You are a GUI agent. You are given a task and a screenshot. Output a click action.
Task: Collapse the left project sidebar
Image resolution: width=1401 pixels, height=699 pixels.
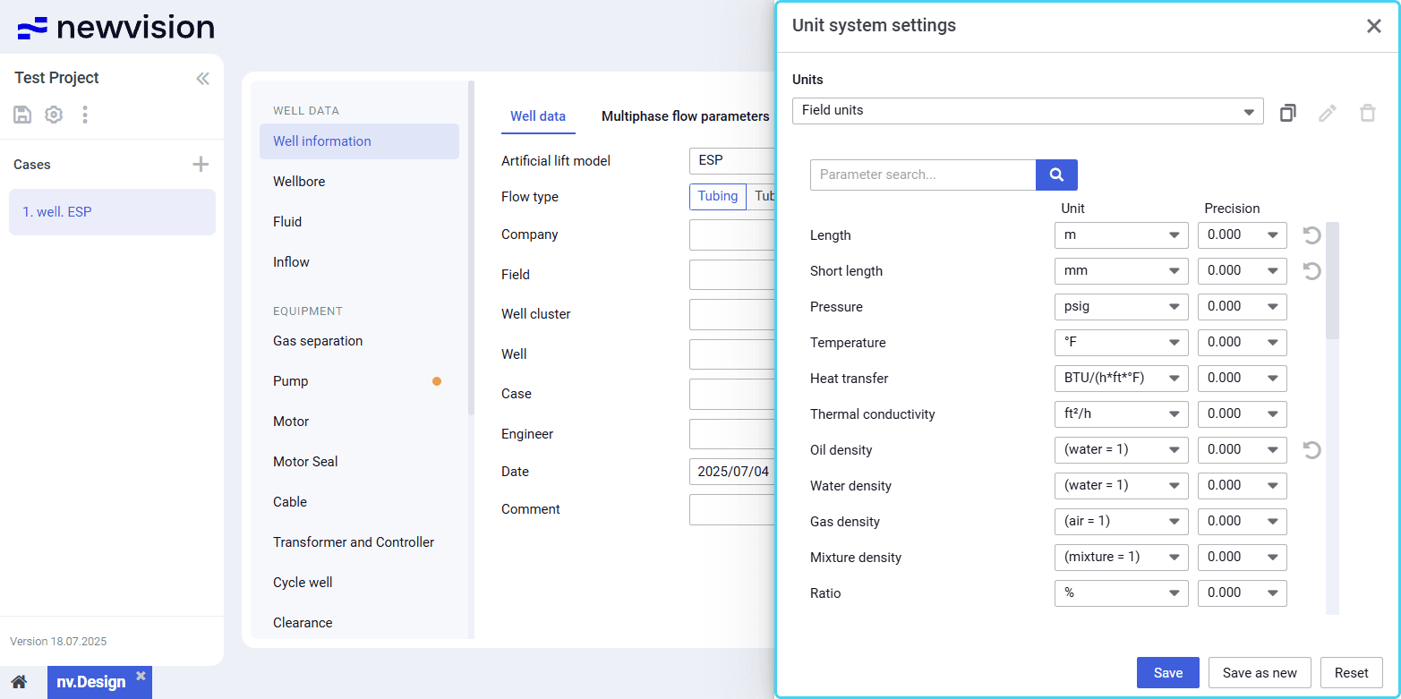tap(202, 79)
